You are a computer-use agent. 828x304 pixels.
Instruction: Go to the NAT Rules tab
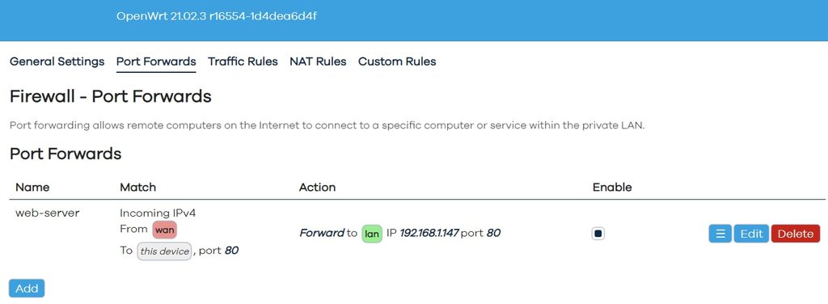point(318,61)
